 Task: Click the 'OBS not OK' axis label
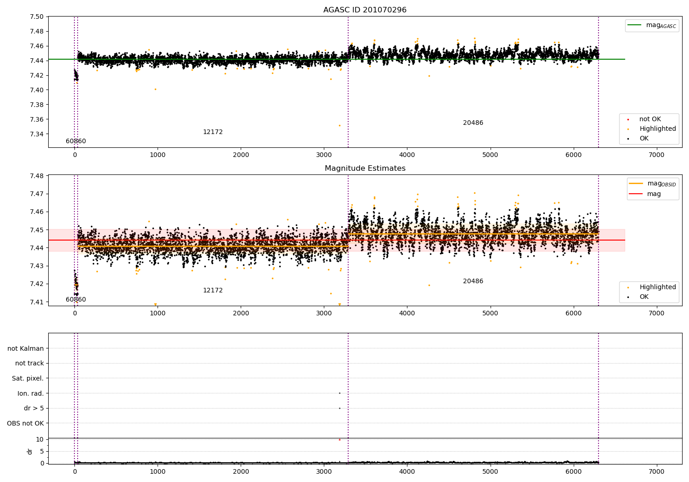pos(26,423)
